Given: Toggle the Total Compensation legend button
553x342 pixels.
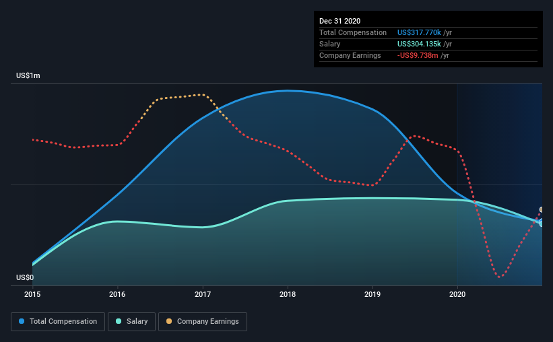Looking at the screenshot, I should coord(58,322).
